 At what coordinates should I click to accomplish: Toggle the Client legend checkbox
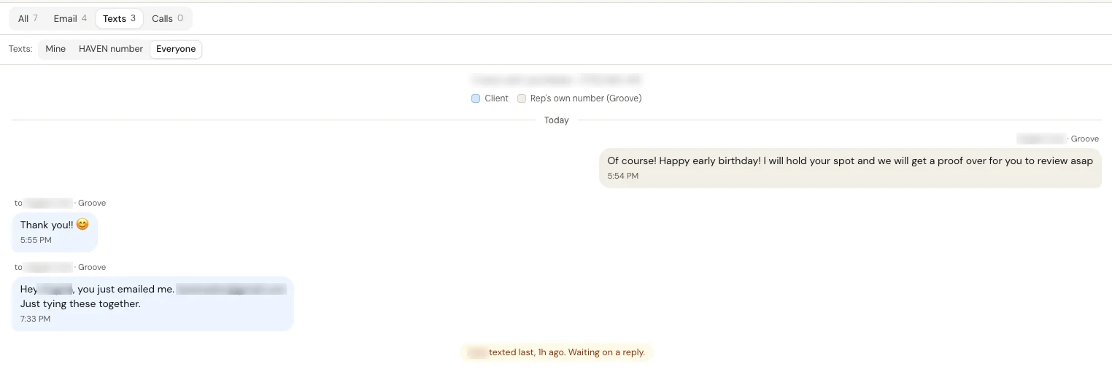point(476,98)
